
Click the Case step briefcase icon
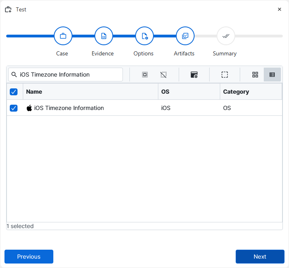tap(63, 36)
